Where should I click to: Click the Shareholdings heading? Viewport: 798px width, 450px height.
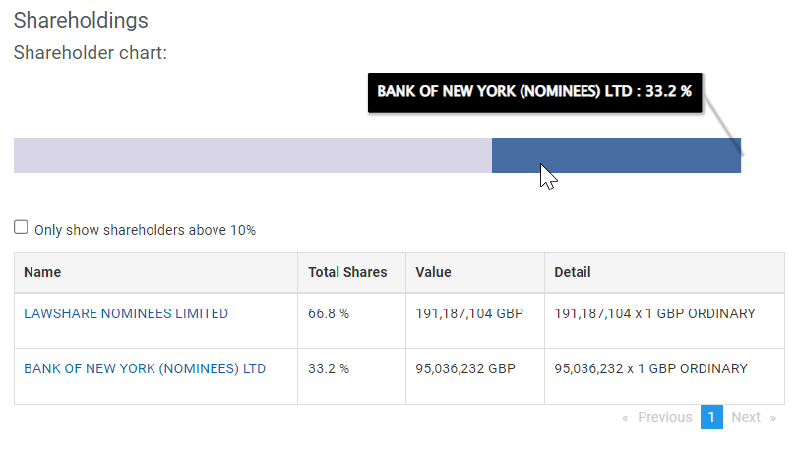81,21
